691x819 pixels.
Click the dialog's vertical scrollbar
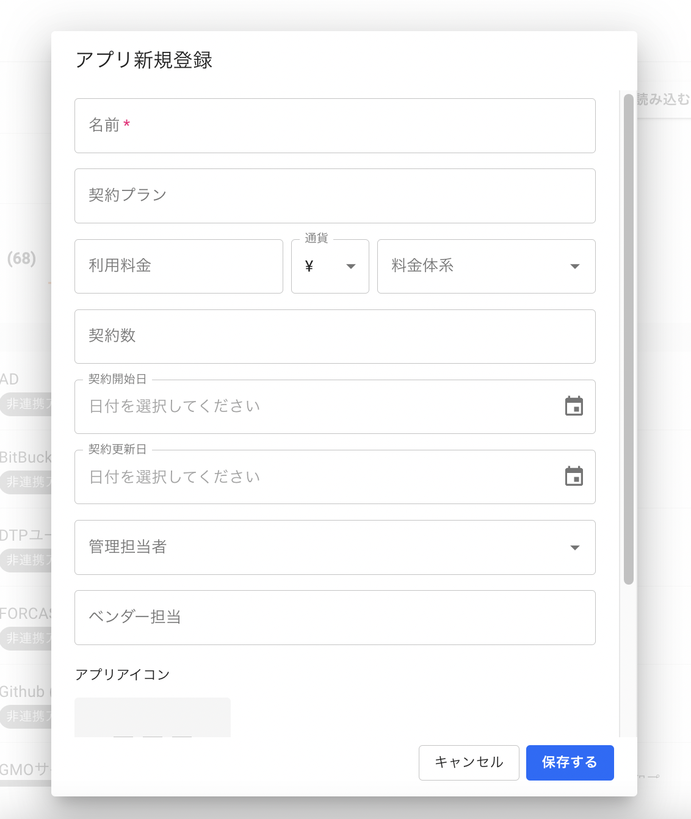click(628, 339)
